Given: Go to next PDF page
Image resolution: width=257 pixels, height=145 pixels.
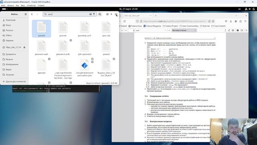Looking at the screenshot, I should (126, 31).
